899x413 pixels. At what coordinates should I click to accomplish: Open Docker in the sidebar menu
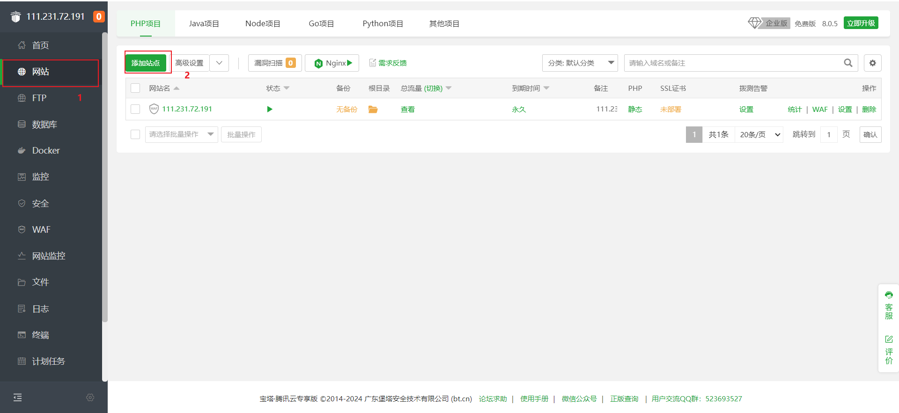click(46, 150)
